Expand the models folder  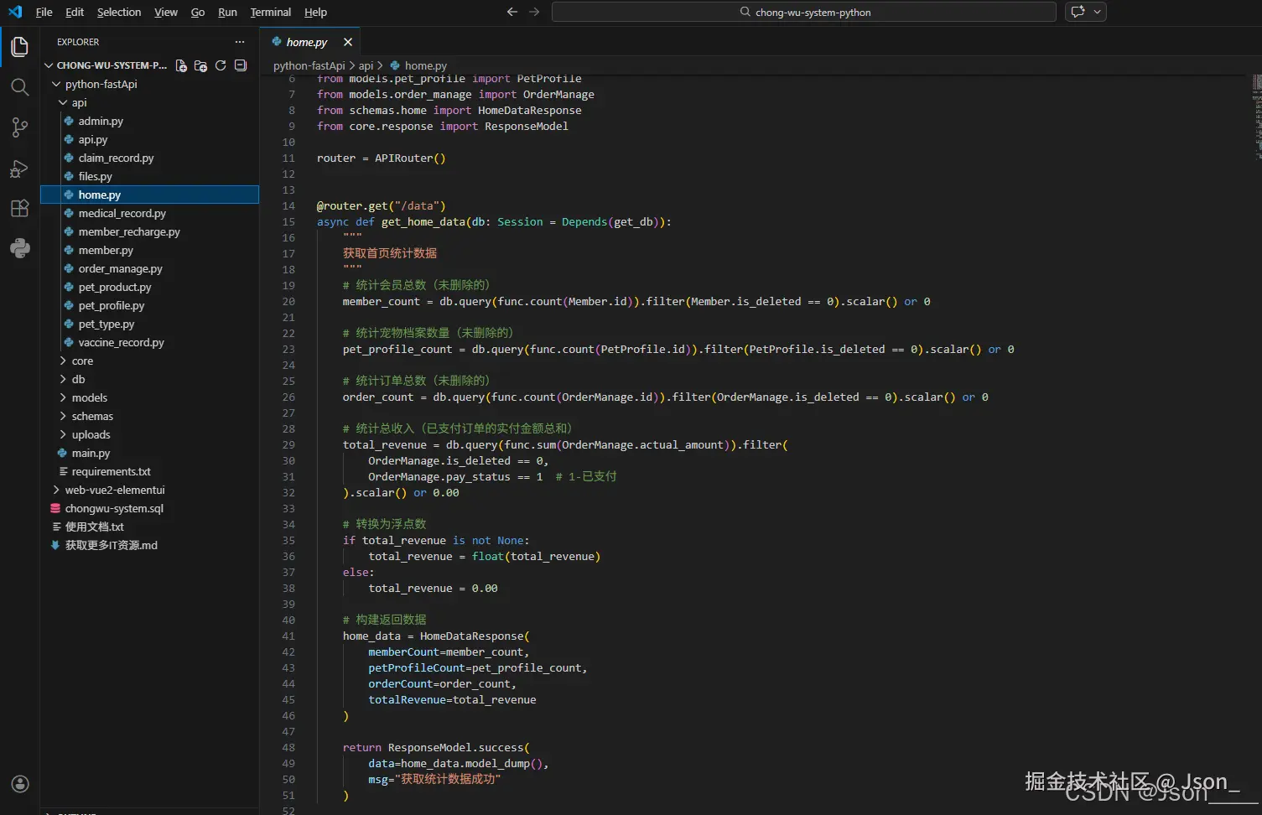89,398
